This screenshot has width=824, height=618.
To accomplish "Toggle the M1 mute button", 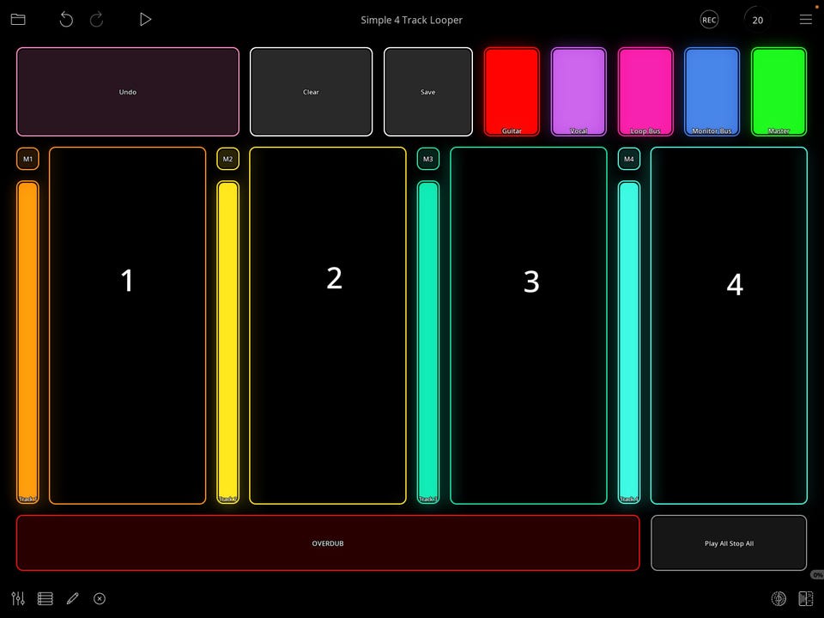I will [x=27, y=159].
